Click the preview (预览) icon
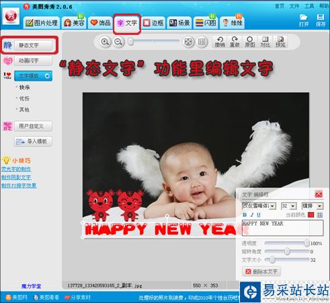 pos(280,42)
